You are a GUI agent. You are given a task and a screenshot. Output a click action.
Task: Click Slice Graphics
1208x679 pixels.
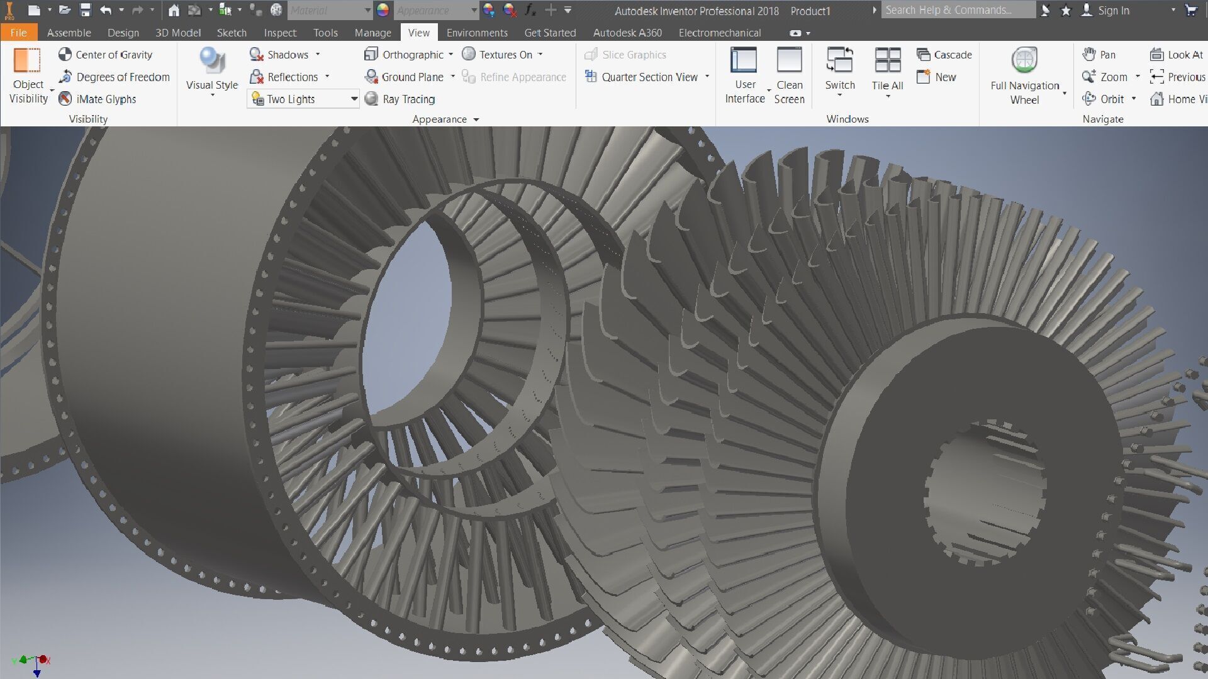tap(625, 55)
